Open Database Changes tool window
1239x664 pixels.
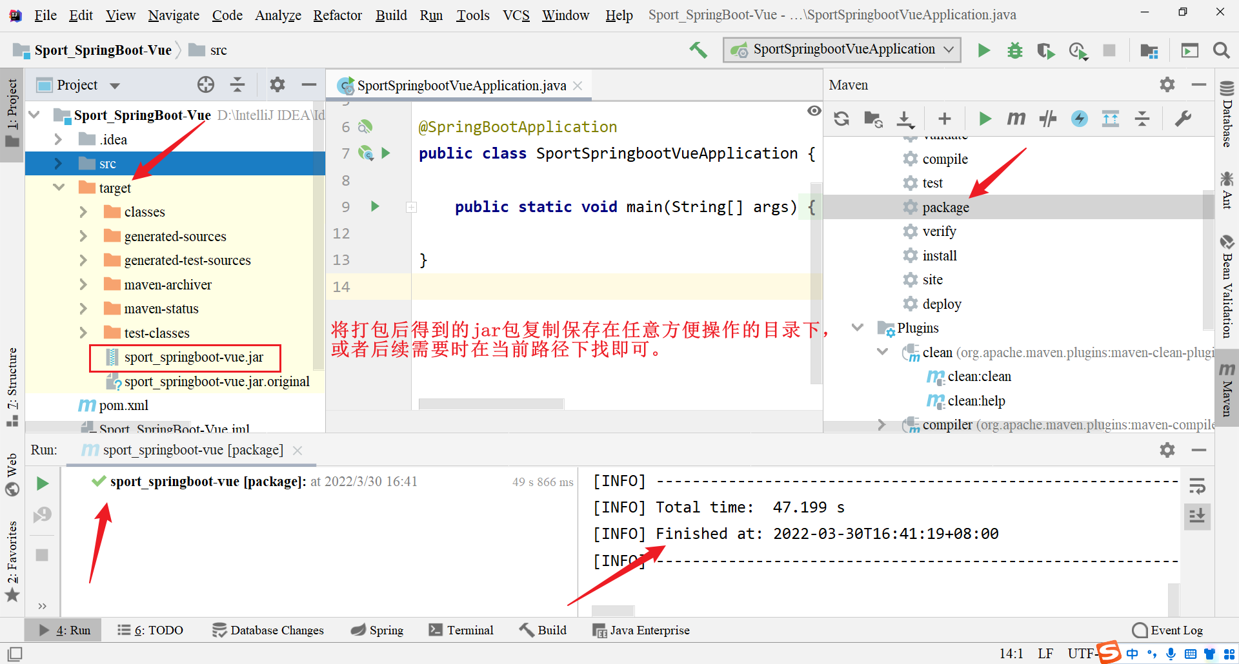268,630
